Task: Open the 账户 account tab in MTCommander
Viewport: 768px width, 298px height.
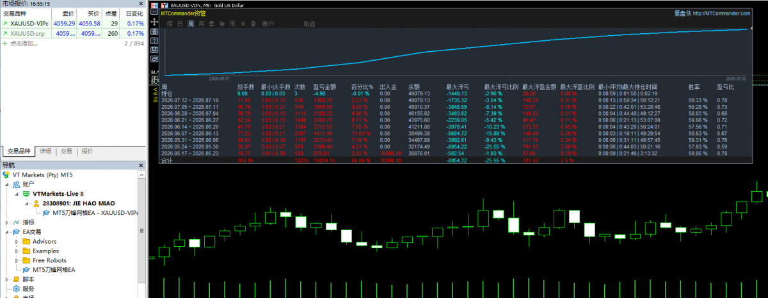Action: point(268,24)
